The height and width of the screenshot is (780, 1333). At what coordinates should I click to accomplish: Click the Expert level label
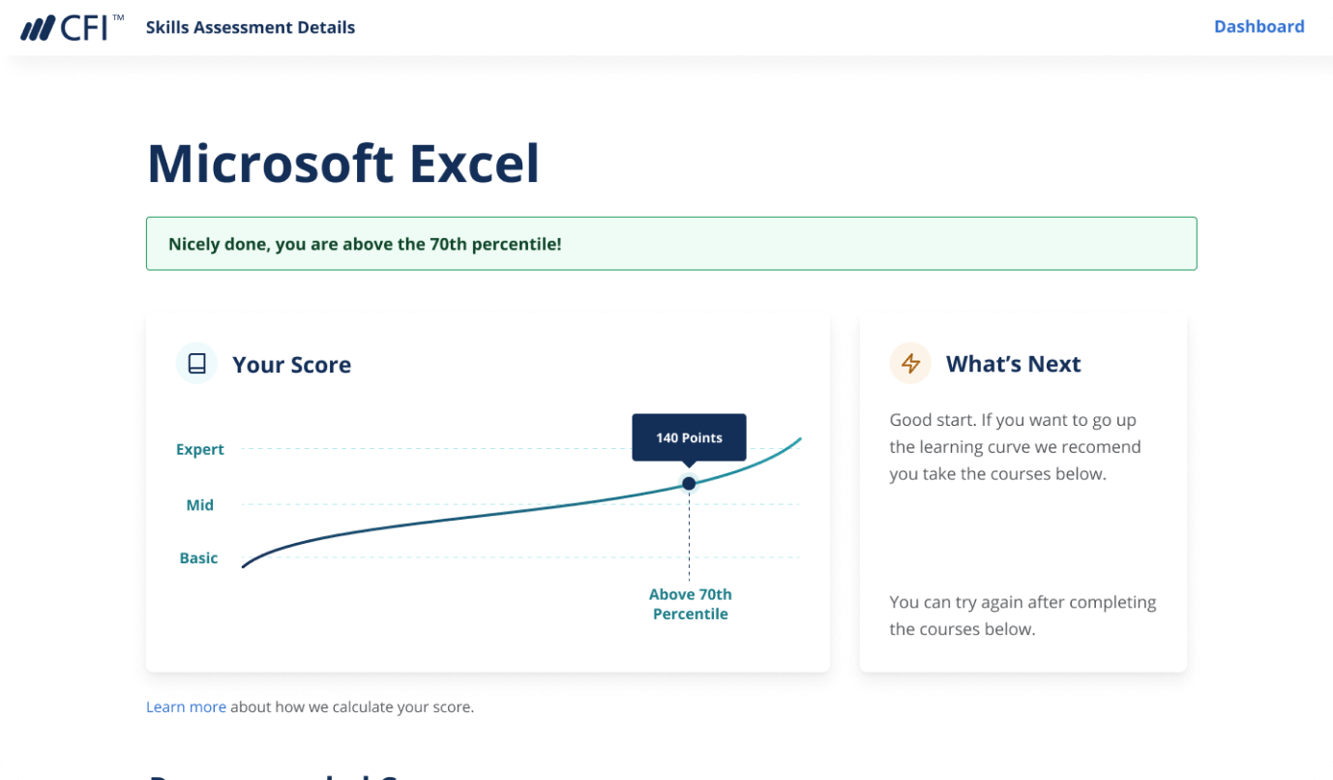[200, 449]
